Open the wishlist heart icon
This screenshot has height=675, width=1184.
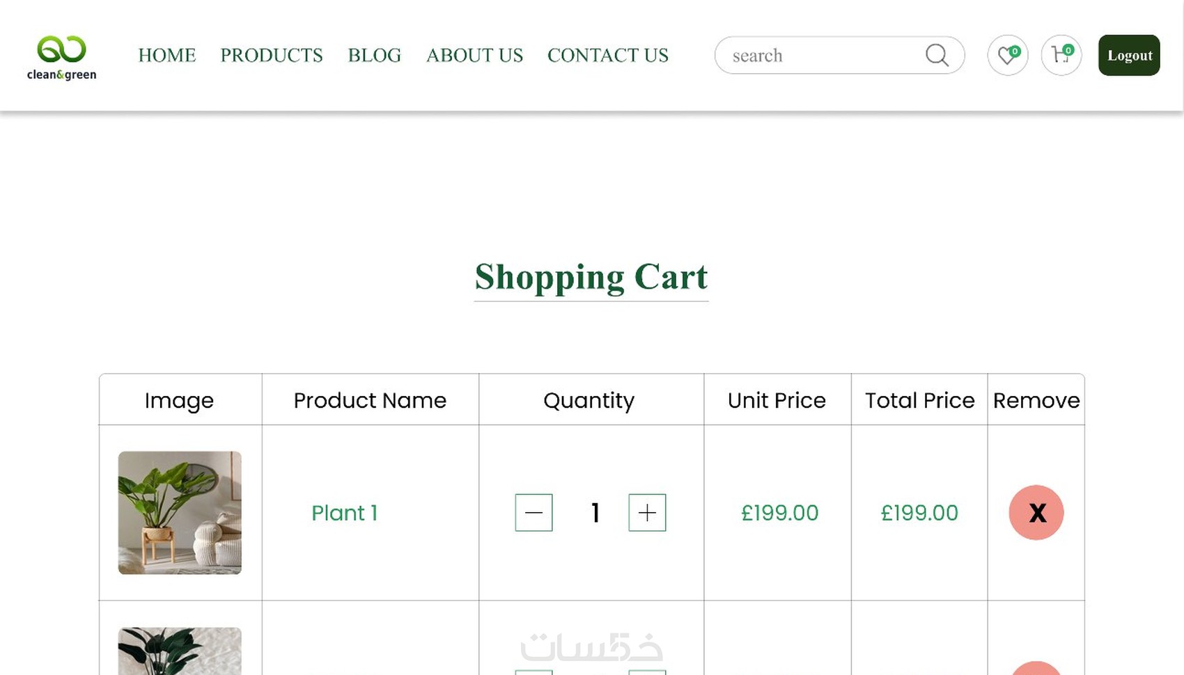coord(1007,55)
